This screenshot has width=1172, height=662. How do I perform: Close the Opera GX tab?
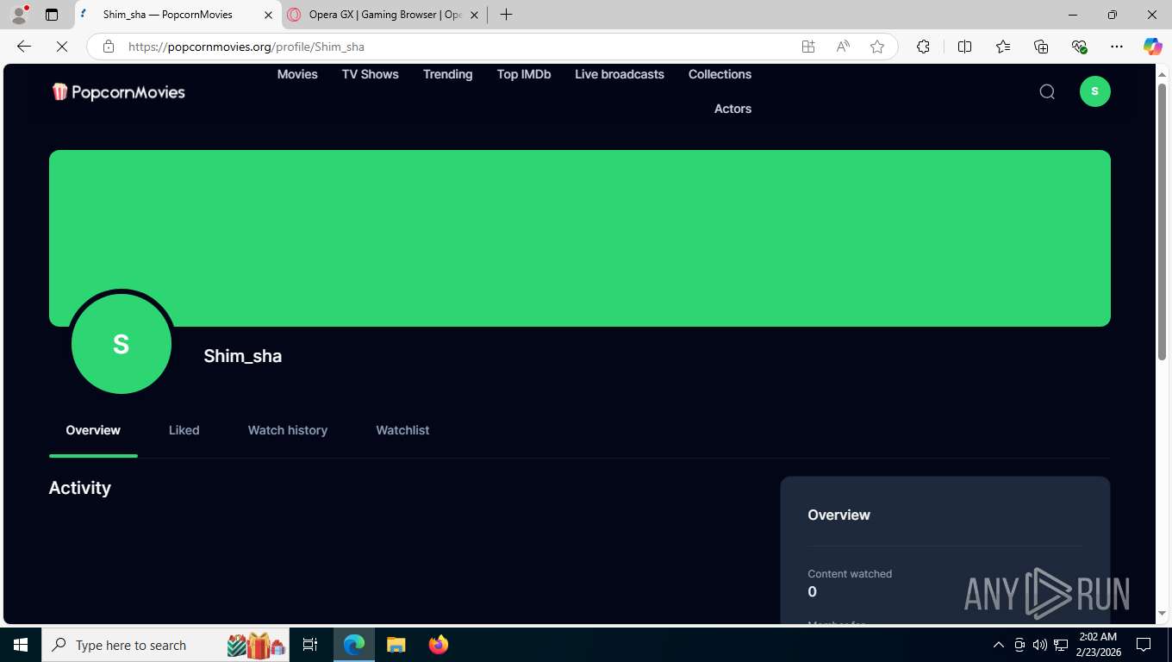tap(474, 15)
